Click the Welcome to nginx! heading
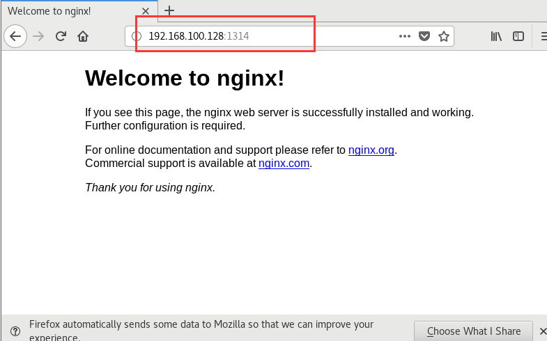 click(x=185, y=78)
